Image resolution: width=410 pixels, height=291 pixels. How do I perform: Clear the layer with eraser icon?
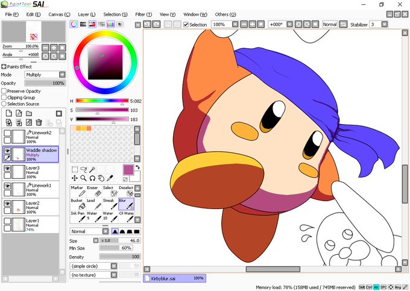29,122
